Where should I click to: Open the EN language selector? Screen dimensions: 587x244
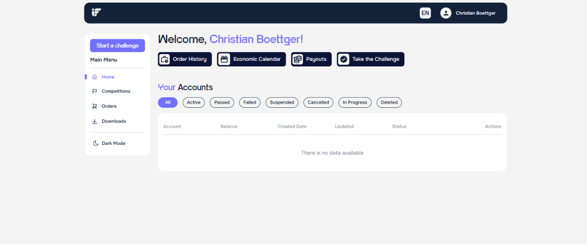[425, 13]
